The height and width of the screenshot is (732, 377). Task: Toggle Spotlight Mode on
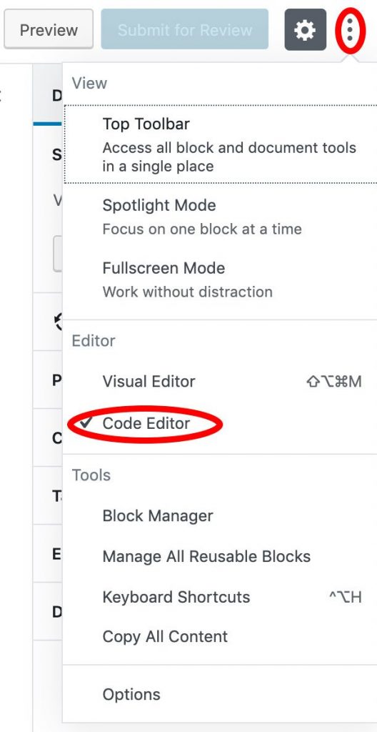pyautogui.click(x=220, y=216)
